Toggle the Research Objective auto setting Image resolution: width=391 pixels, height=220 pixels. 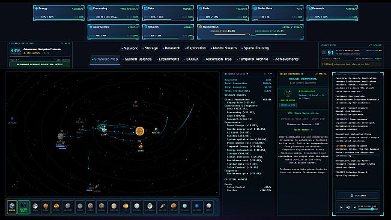65,43
